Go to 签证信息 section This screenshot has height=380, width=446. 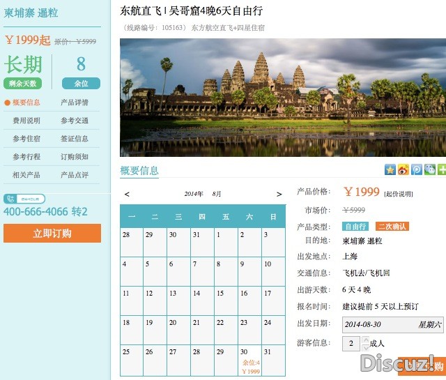pos(75,139)
